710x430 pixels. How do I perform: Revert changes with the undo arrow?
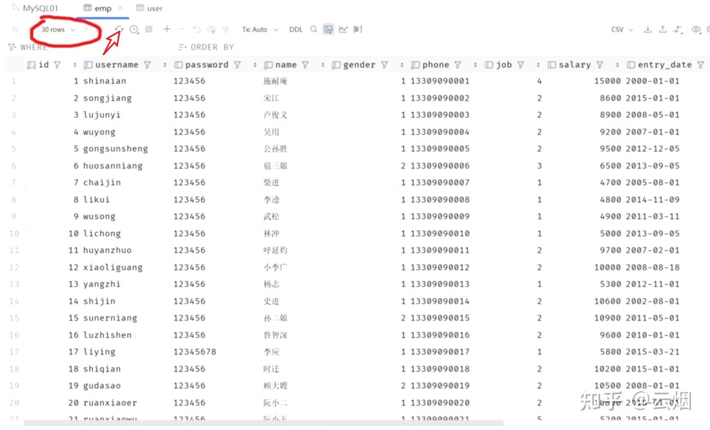click(x=196, y=30)
